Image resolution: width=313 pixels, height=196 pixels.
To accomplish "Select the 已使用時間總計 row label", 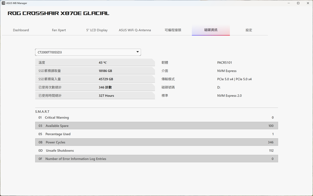I will (x=50, y=96).
